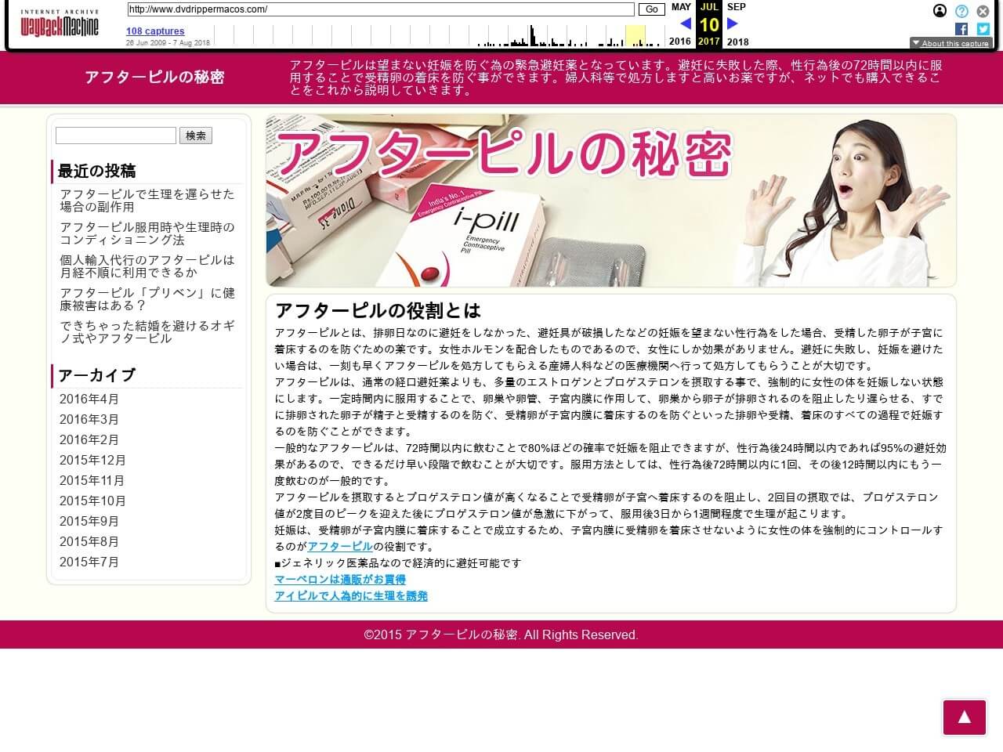1003x752 pixels.
Task: Focus the Wayback URL input field
Action: click(380, 9)
